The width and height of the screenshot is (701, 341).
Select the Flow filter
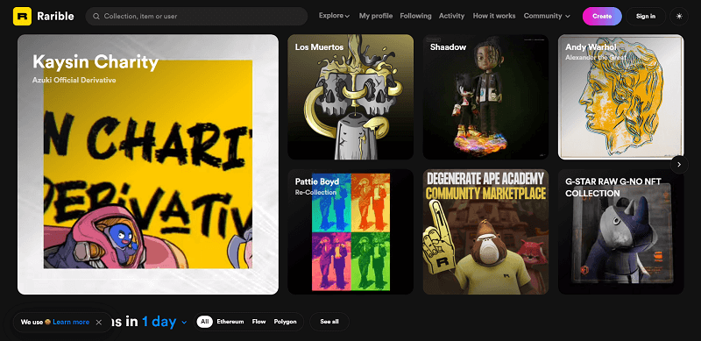click(x=258, y=322)
